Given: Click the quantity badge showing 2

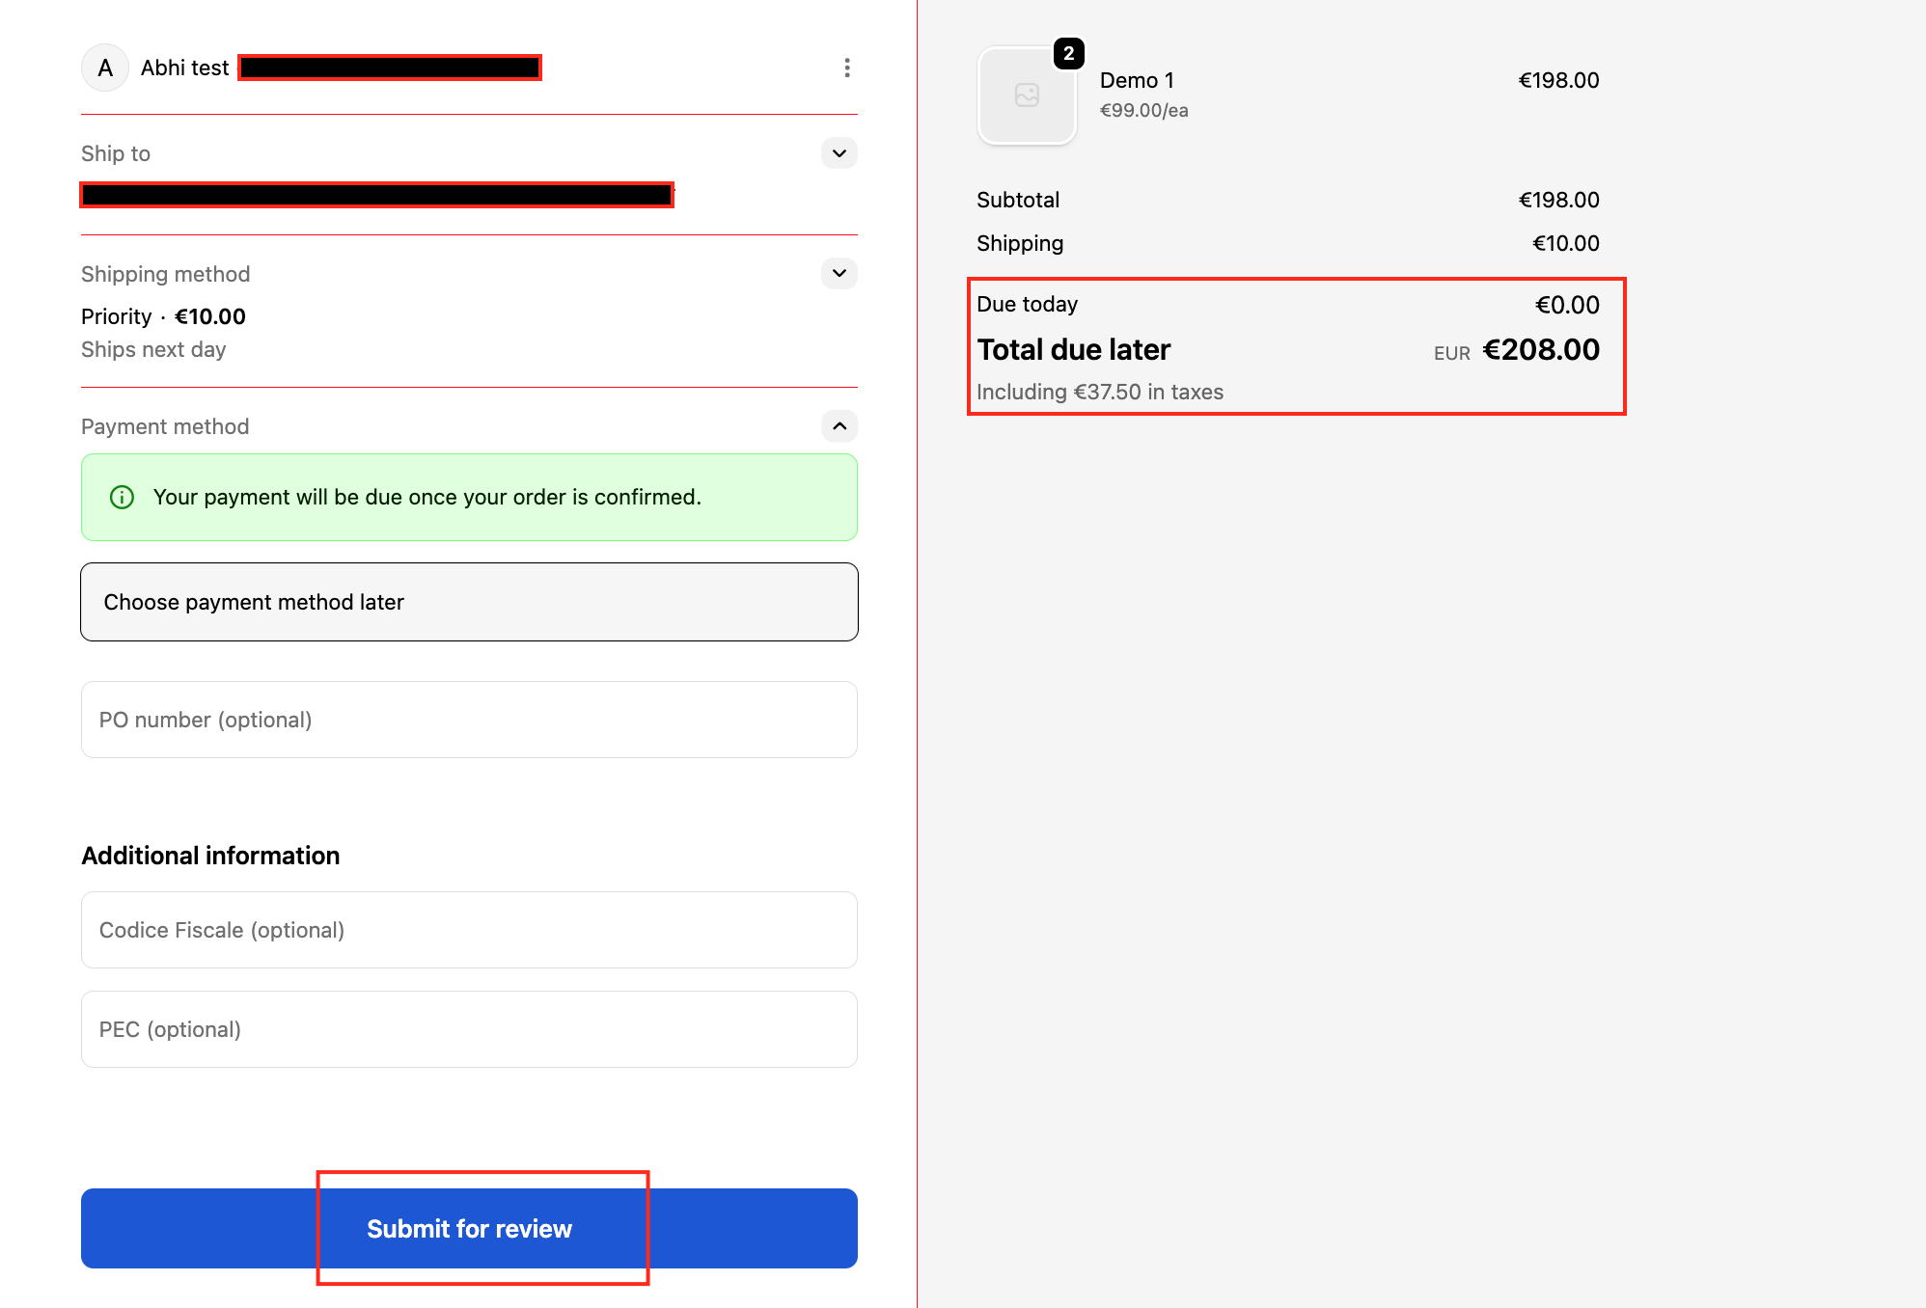Looking at the screenshot, I should tap(1068, 54).
